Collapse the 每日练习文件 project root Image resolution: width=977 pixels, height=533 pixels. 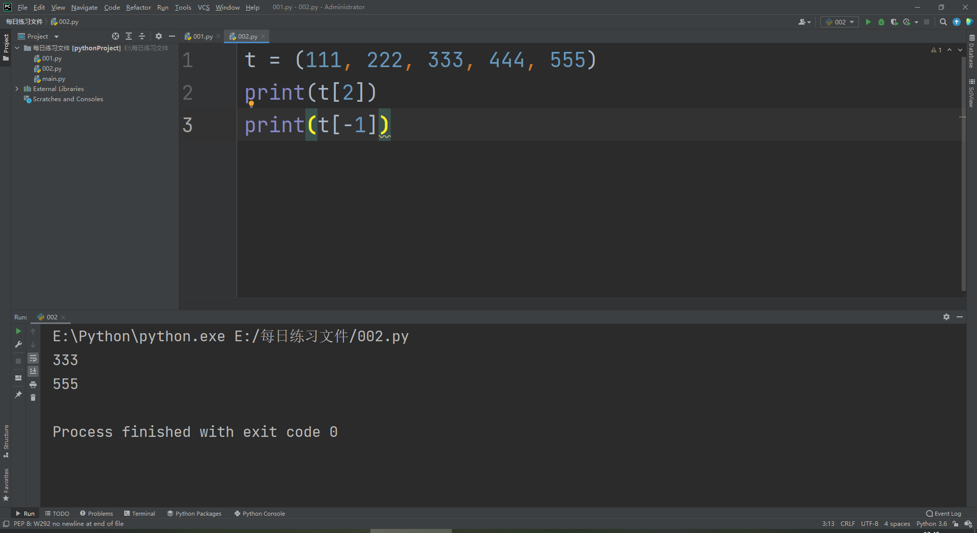tap(17, 48)
